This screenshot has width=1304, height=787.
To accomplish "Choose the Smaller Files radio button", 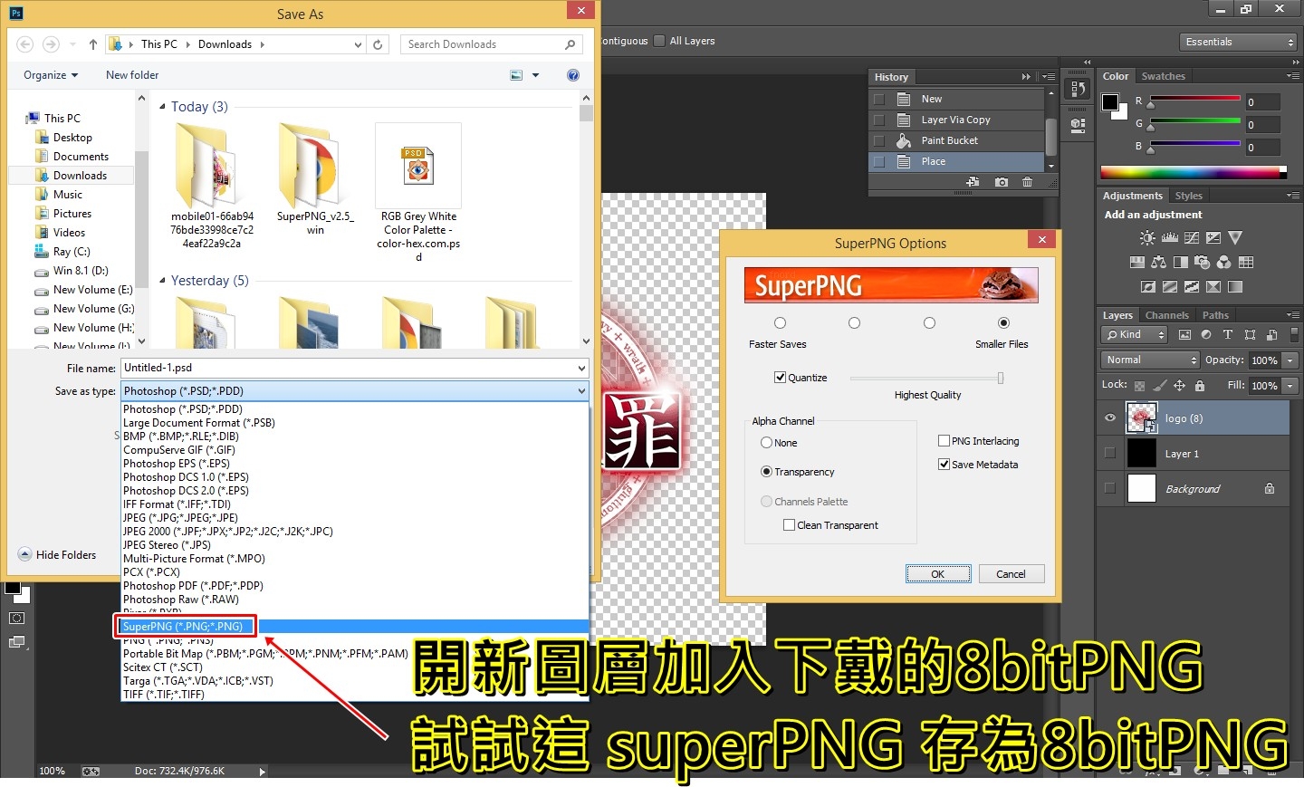I will (x=1003, y=323).
